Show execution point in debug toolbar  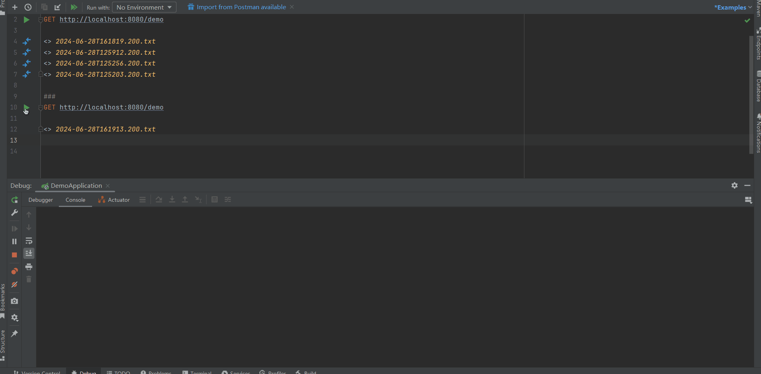[142, 199]
